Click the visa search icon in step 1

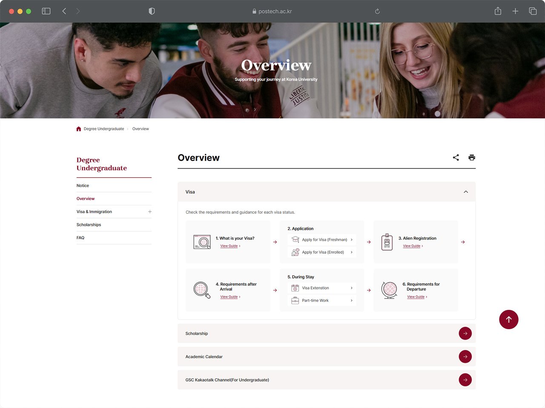(202, 242)
